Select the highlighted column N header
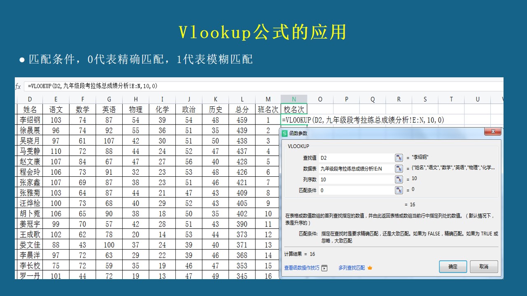 click(x=294, y=99)
